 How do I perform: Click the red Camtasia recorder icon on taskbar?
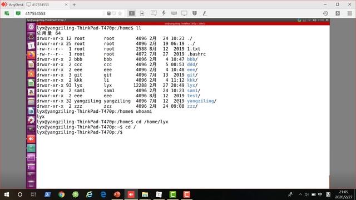[187, 194]
